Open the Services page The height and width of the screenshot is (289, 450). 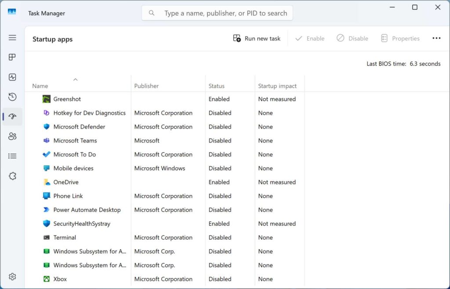pos(12,175)
